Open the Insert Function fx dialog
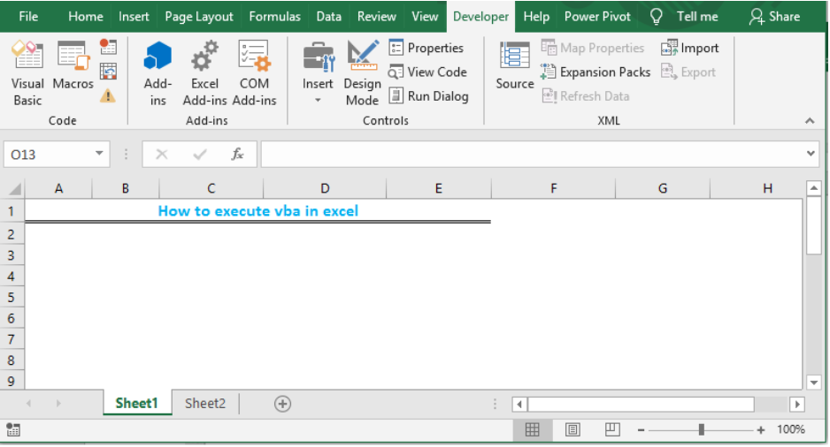 tap(237, 155)
